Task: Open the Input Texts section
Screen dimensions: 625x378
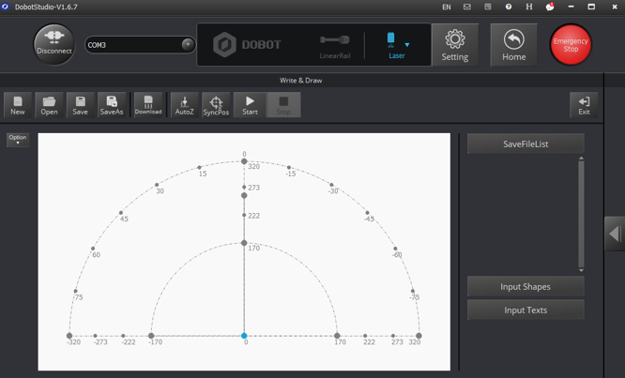Action: point(526,310)
